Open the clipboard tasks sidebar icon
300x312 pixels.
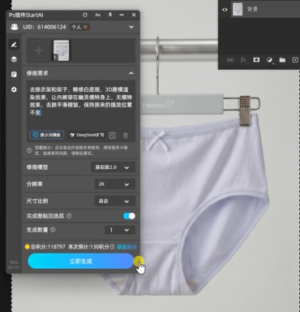point(14,75)
